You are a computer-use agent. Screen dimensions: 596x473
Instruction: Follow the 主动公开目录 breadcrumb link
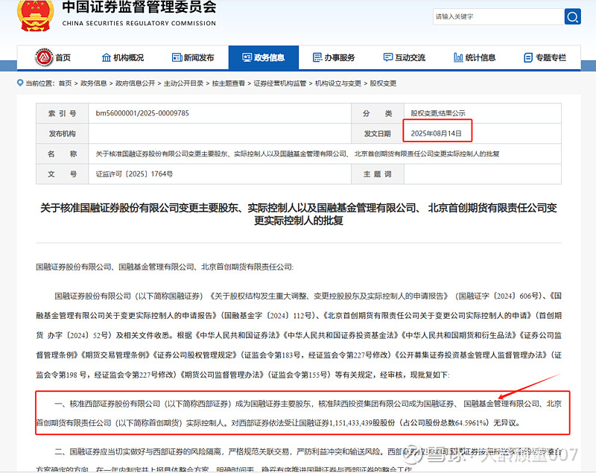click(x=183, y=83)
